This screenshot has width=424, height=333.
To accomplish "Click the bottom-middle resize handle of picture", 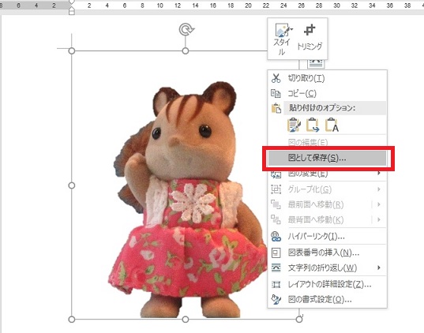I will [x=186, y=320].
